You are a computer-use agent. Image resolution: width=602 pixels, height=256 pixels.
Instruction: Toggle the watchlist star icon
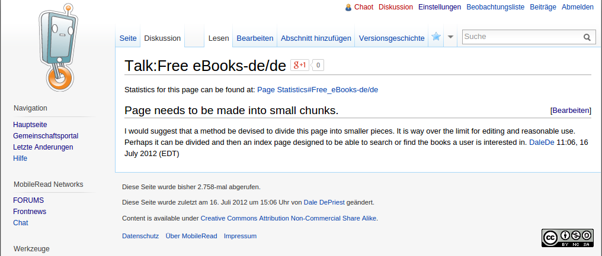point(436,37)
